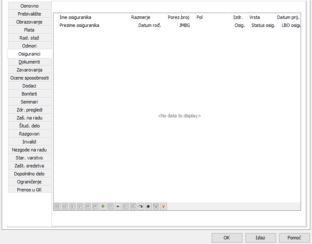312x244 pixels.
Task: Click the Status osig. column header
Action: [263, 25]
